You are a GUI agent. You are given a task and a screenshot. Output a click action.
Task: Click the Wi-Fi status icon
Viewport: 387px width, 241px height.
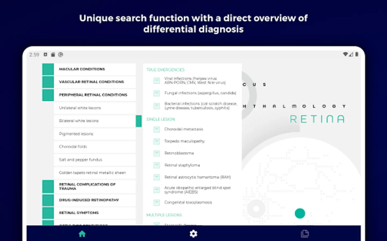pyautogui.click(x=345, y=54)
